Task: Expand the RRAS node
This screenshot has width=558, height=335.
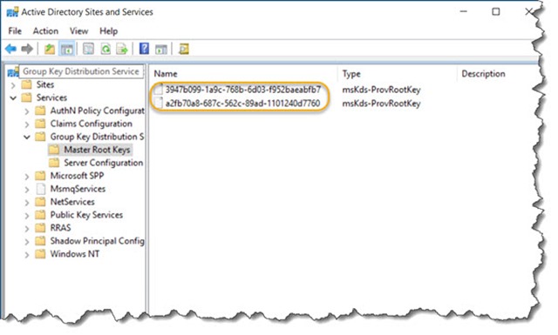Action: [x=27, y=229]
